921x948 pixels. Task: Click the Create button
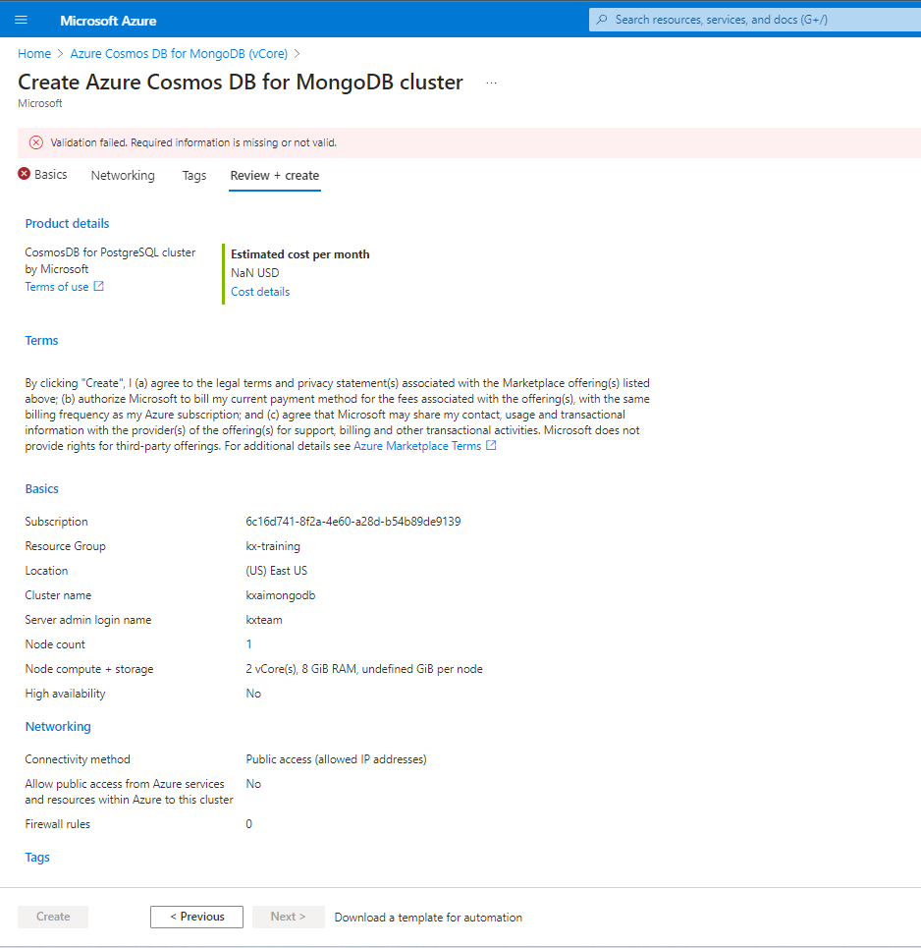[x=53, y=917]
